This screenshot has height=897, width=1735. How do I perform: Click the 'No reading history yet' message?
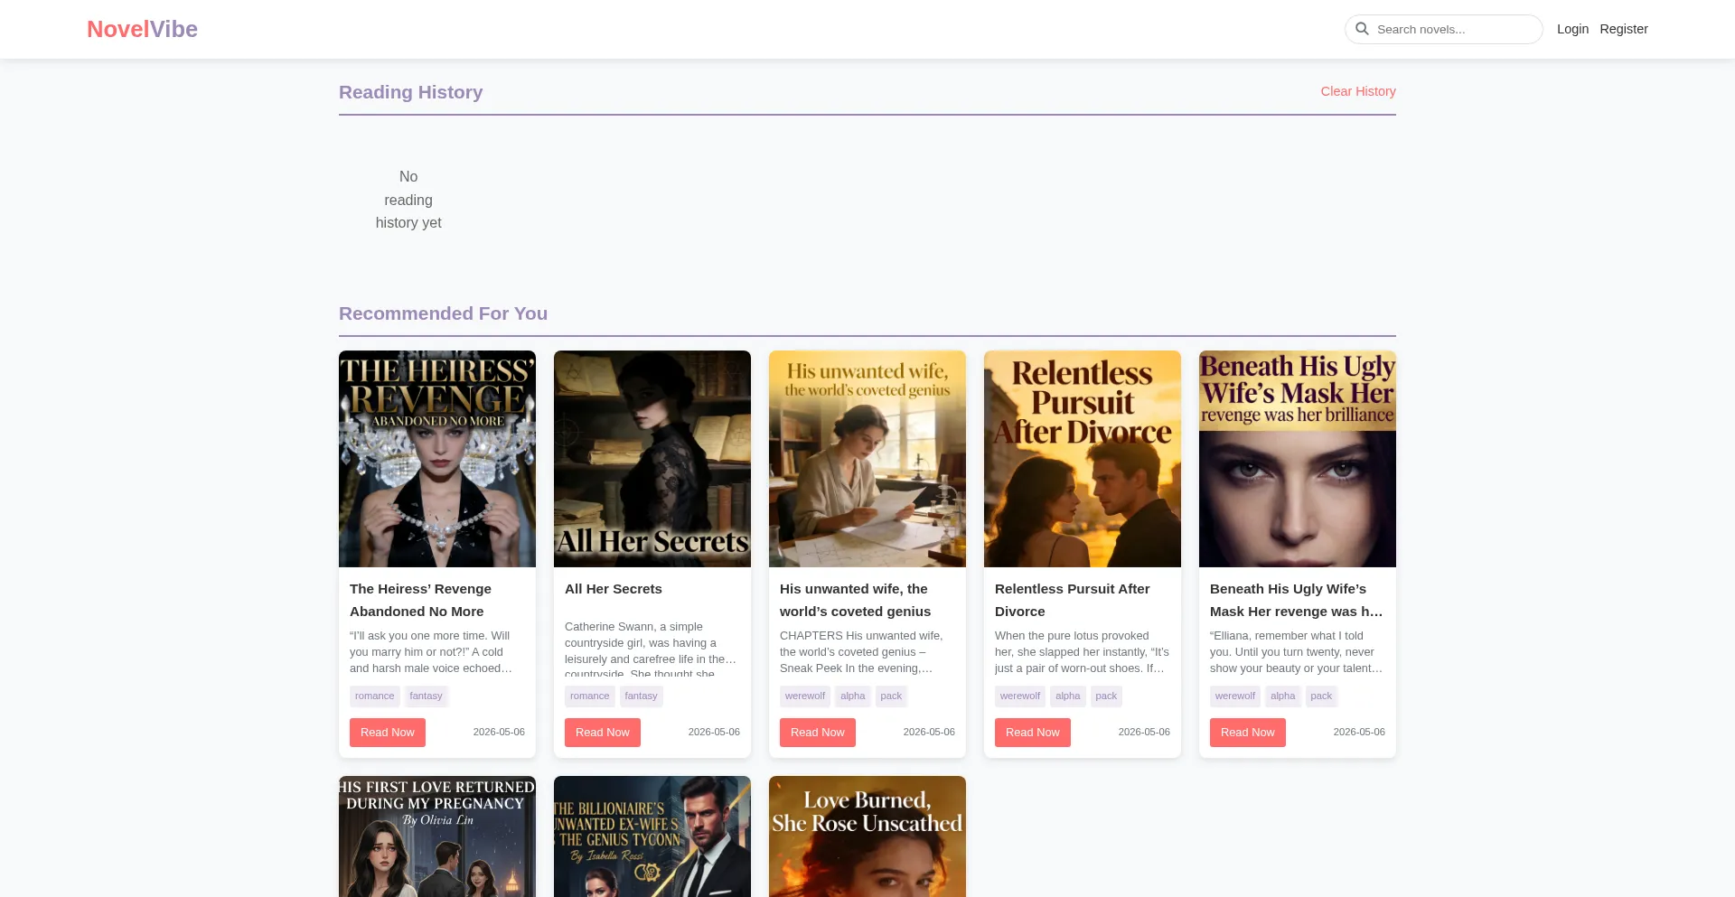pos(408,200)
